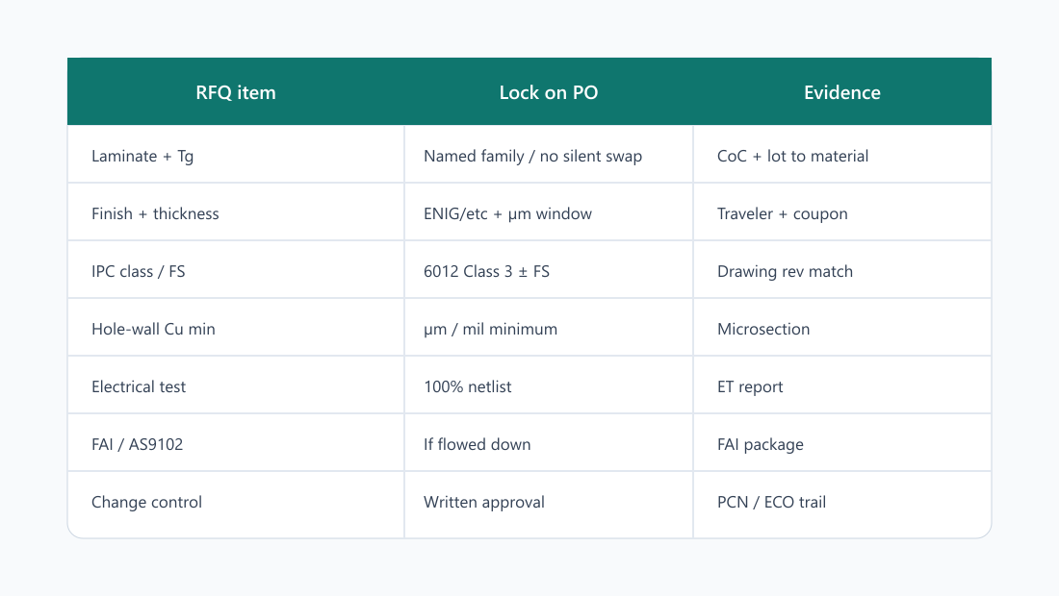Select the 'Change control' cell
1059x596 pixels.
tap(236, 505)
